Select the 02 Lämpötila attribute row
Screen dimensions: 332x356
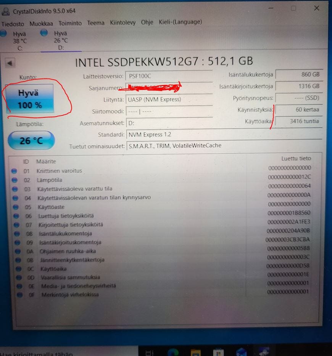(161, 179)
